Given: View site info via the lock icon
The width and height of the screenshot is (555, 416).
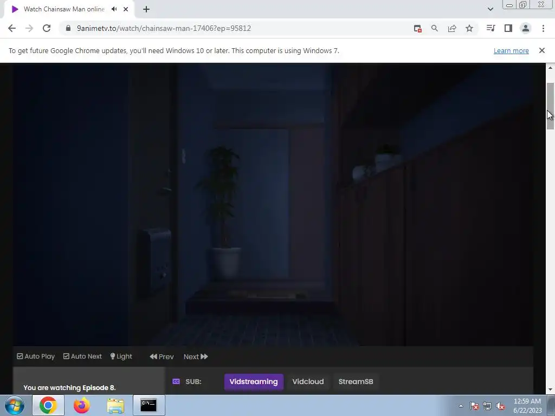Looking at the screenshot, I should (68, 28).
